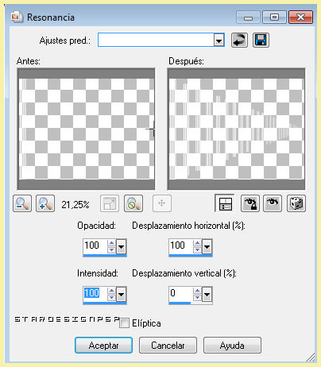This screenshot has width=321, height=367.
Task: Click inside the Opacidad value field
Action: 95,245
